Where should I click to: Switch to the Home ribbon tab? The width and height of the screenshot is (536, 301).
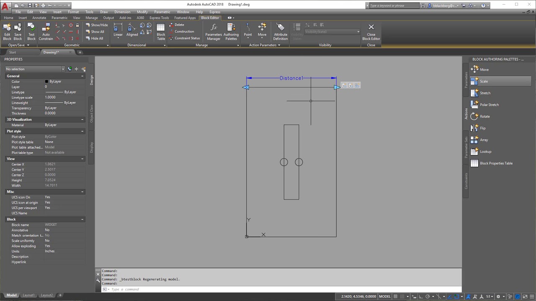click(8, 18)
